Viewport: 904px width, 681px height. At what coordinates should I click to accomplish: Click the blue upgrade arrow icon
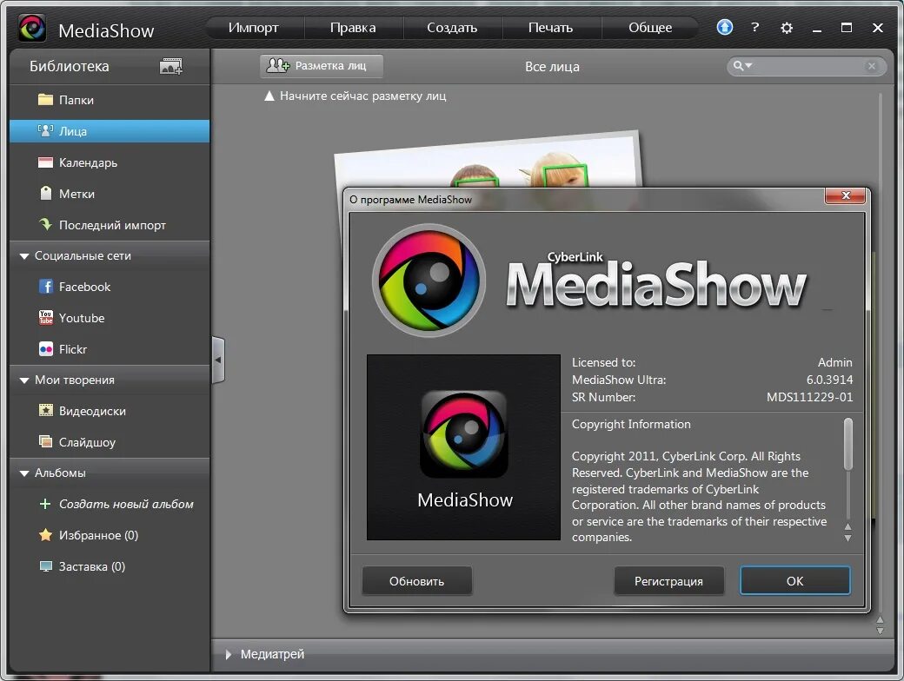(x=725, y=27)
